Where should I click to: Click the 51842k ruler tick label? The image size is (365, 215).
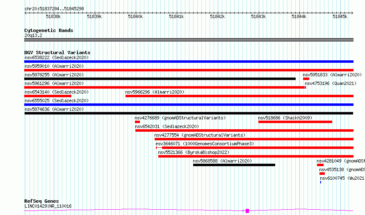pos(217,16)
